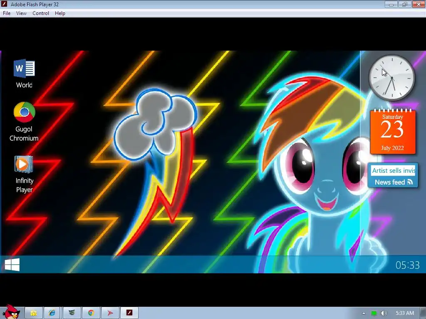Open the Control menu
This screenshot has height=319, width=426.
tap(41, 13)
